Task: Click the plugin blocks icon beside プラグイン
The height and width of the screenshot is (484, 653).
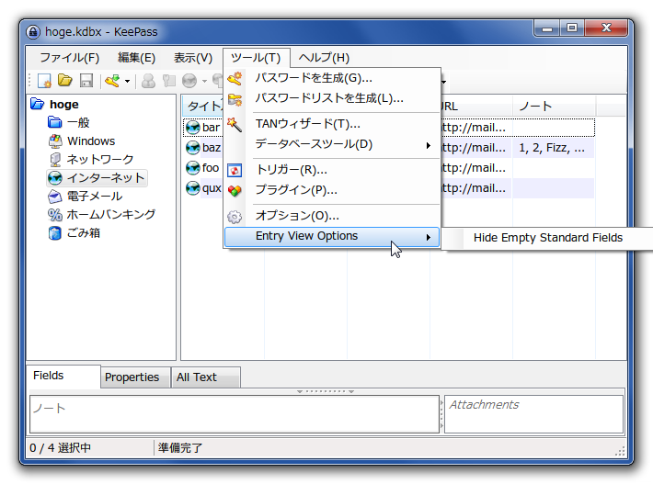Action: [235, 190]
